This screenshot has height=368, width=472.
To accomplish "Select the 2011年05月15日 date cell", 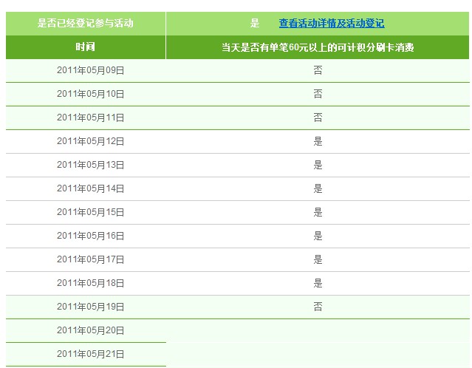I will (x=90, y=213).
